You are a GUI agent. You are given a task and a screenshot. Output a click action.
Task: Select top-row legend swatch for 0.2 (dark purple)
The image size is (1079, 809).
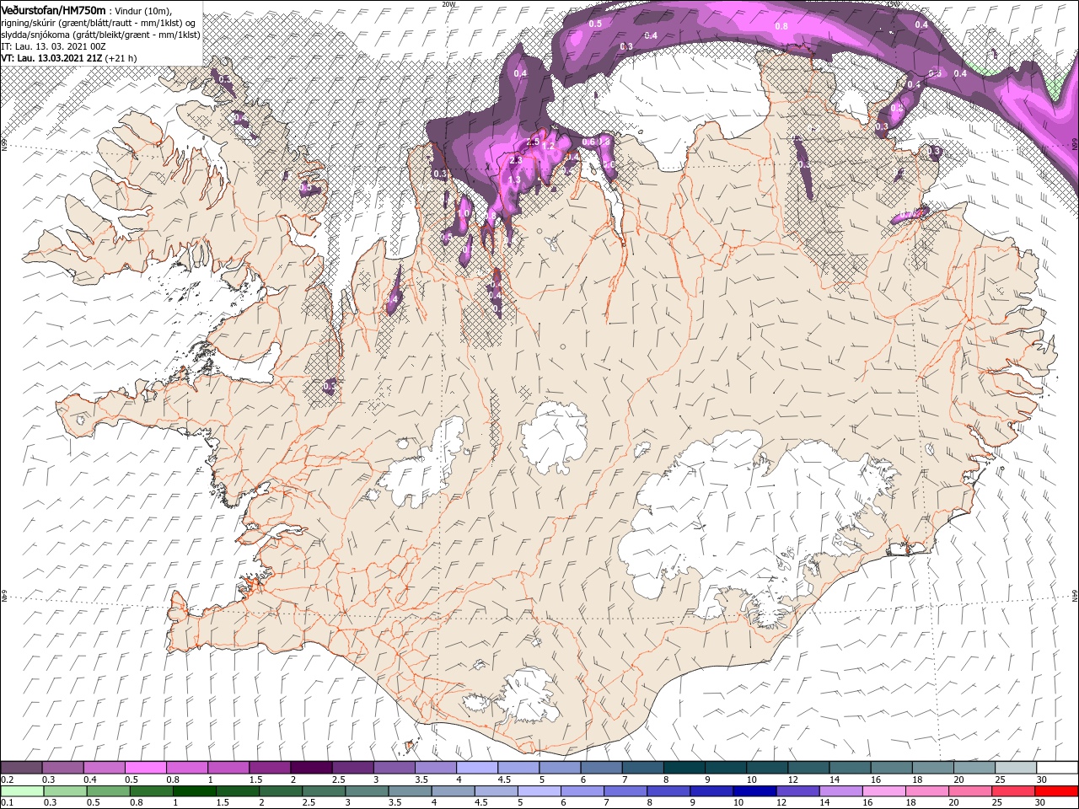point(21,768)
